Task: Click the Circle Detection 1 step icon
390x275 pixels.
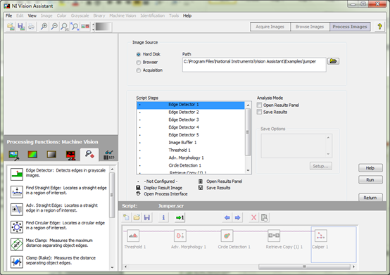Action: pos(227,236)
